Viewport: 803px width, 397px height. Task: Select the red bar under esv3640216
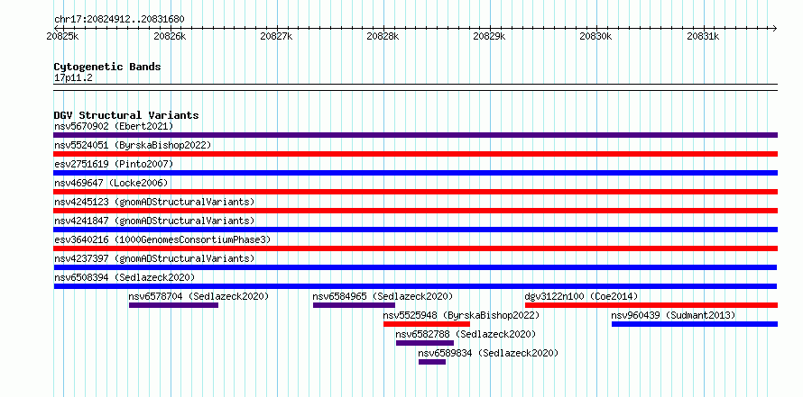coord(415,248)
